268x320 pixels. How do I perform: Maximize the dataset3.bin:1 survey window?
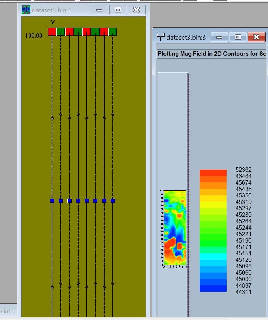(x=118, y=10)
